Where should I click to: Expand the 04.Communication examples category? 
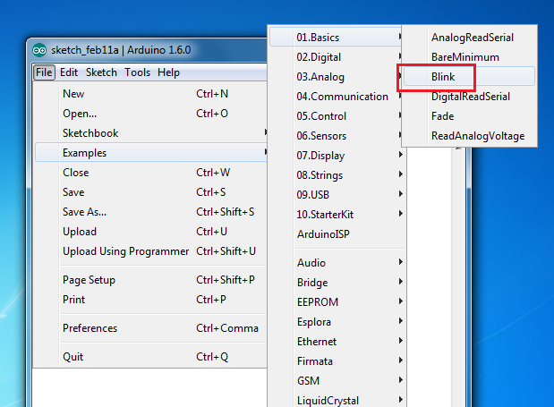(x=337, y=97)
